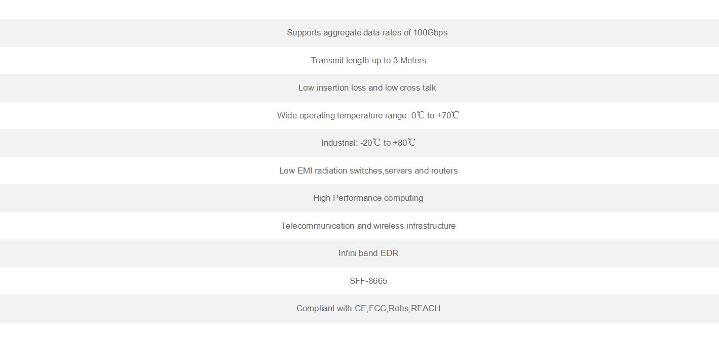
Task: Click the 'Industrial: -20℃ to +80℃' row
Action: (x=368, y=143)
